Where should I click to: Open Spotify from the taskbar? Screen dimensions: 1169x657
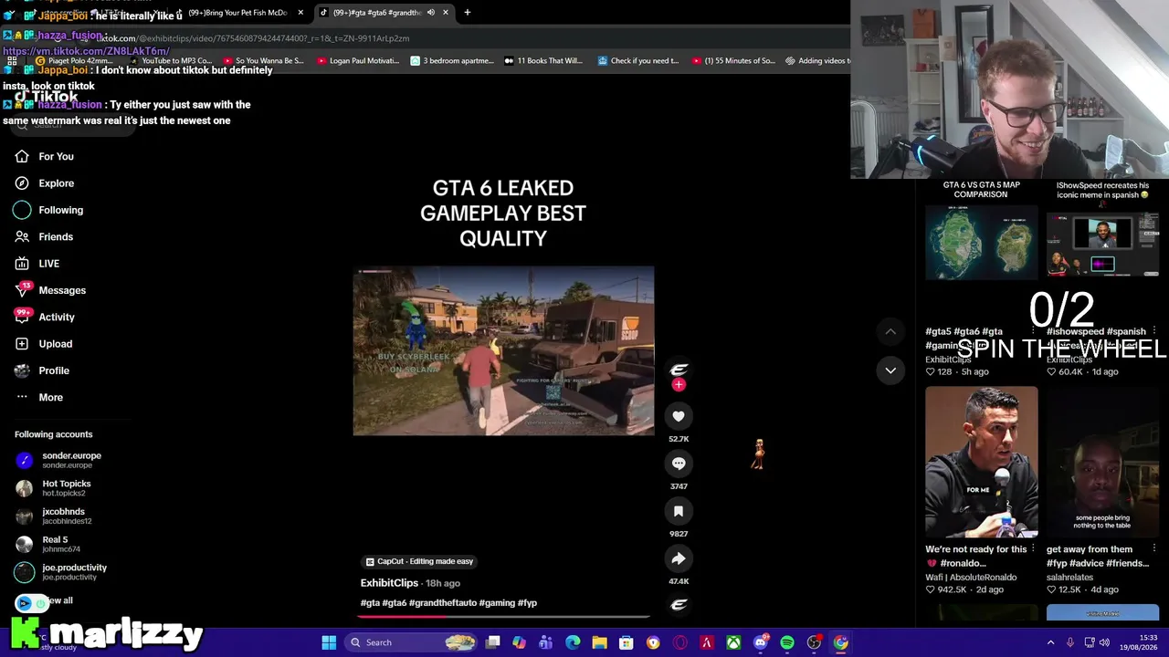[787, 642]
